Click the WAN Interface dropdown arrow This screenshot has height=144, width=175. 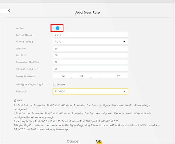(x=124, y=42)
